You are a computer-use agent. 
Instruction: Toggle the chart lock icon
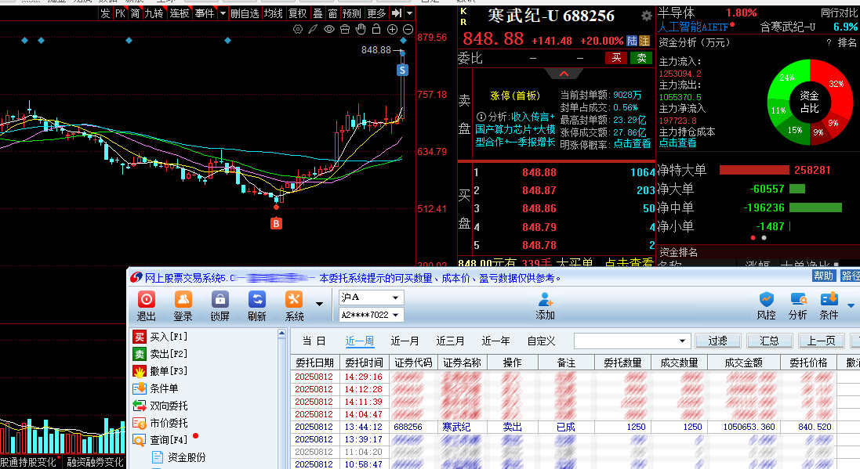coord(376,29)
